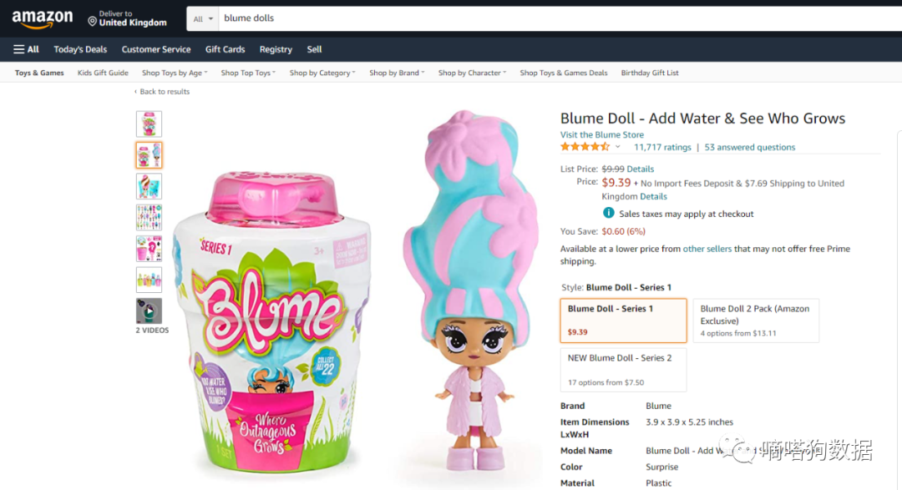
Task: Open the 11,717 ratings link
Action: [662, 147]
